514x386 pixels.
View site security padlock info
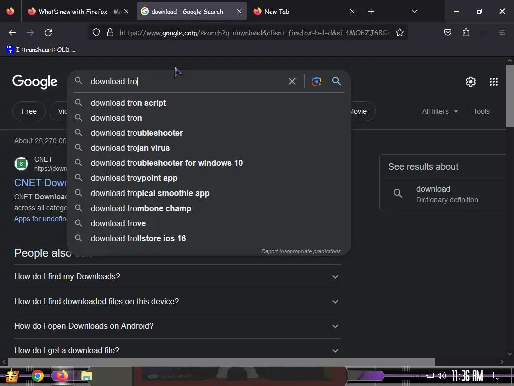[110, 33]
